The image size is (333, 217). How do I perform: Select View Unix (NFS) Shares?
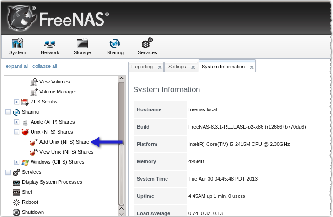[66, 152]
